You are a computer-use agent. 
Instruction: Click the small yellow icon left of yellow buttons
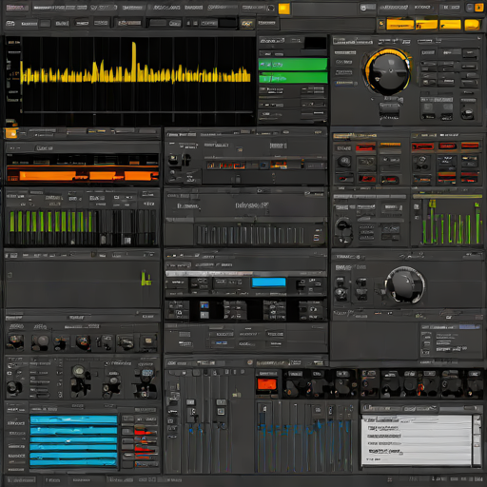pyautogui.click(x=381, y=24)
